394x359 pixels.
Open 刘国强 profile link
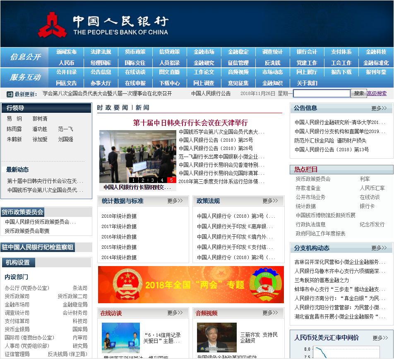pos(65,139)
